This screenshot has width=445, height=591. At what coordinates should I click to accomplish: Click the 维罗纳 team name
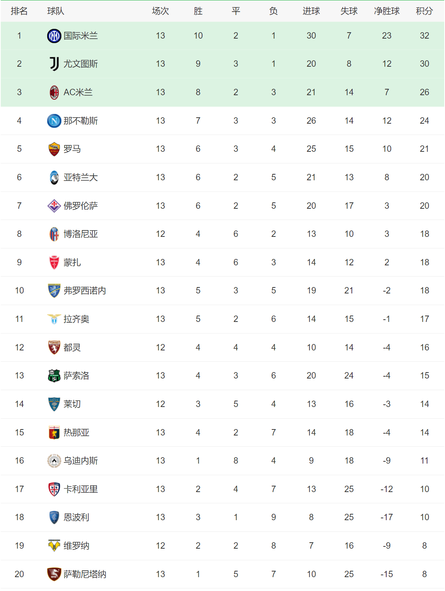coord(76,546)
